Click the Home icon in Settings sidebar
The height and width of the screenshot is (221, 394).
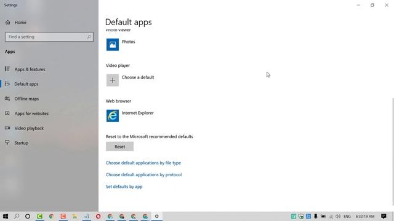tap(8, 22)
